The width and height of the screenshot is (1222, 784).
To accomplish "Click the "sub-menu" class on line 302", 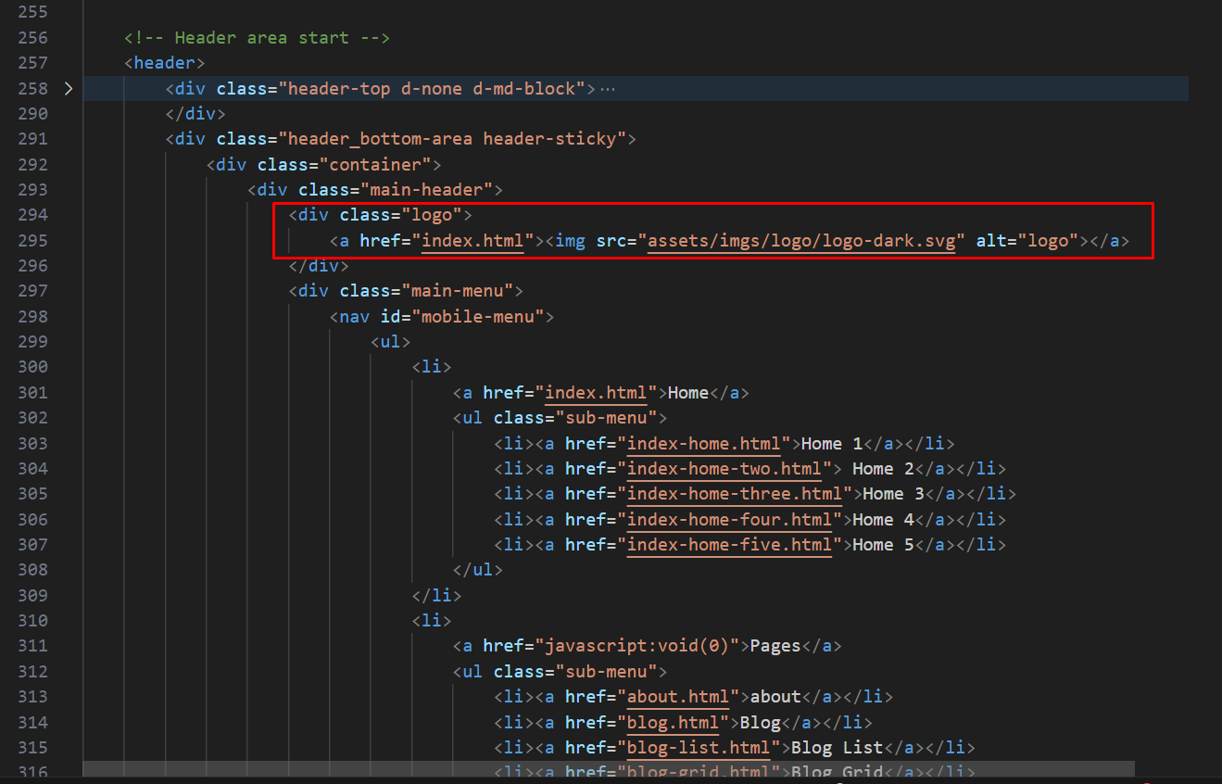I will point(606,418).
